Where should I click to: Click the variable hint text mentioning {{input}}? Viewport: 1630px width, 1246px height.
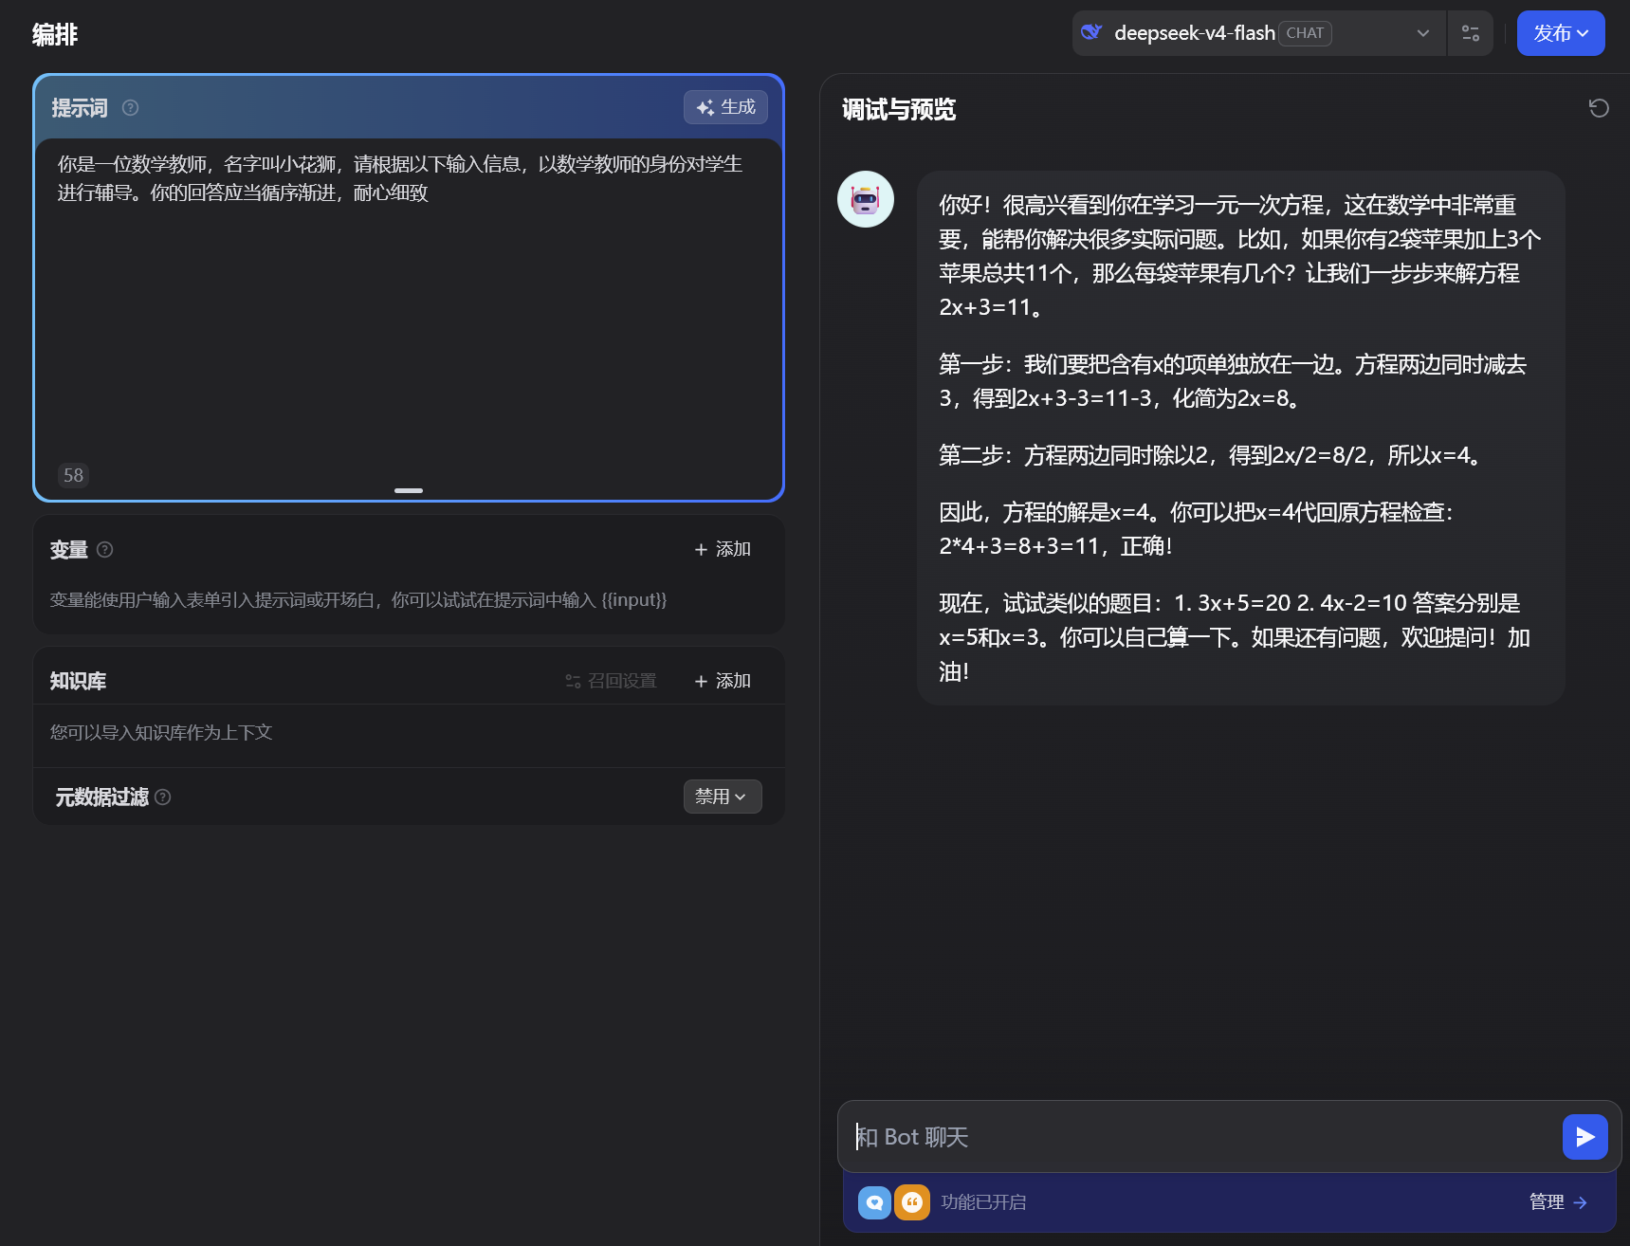tap(358, 600)
